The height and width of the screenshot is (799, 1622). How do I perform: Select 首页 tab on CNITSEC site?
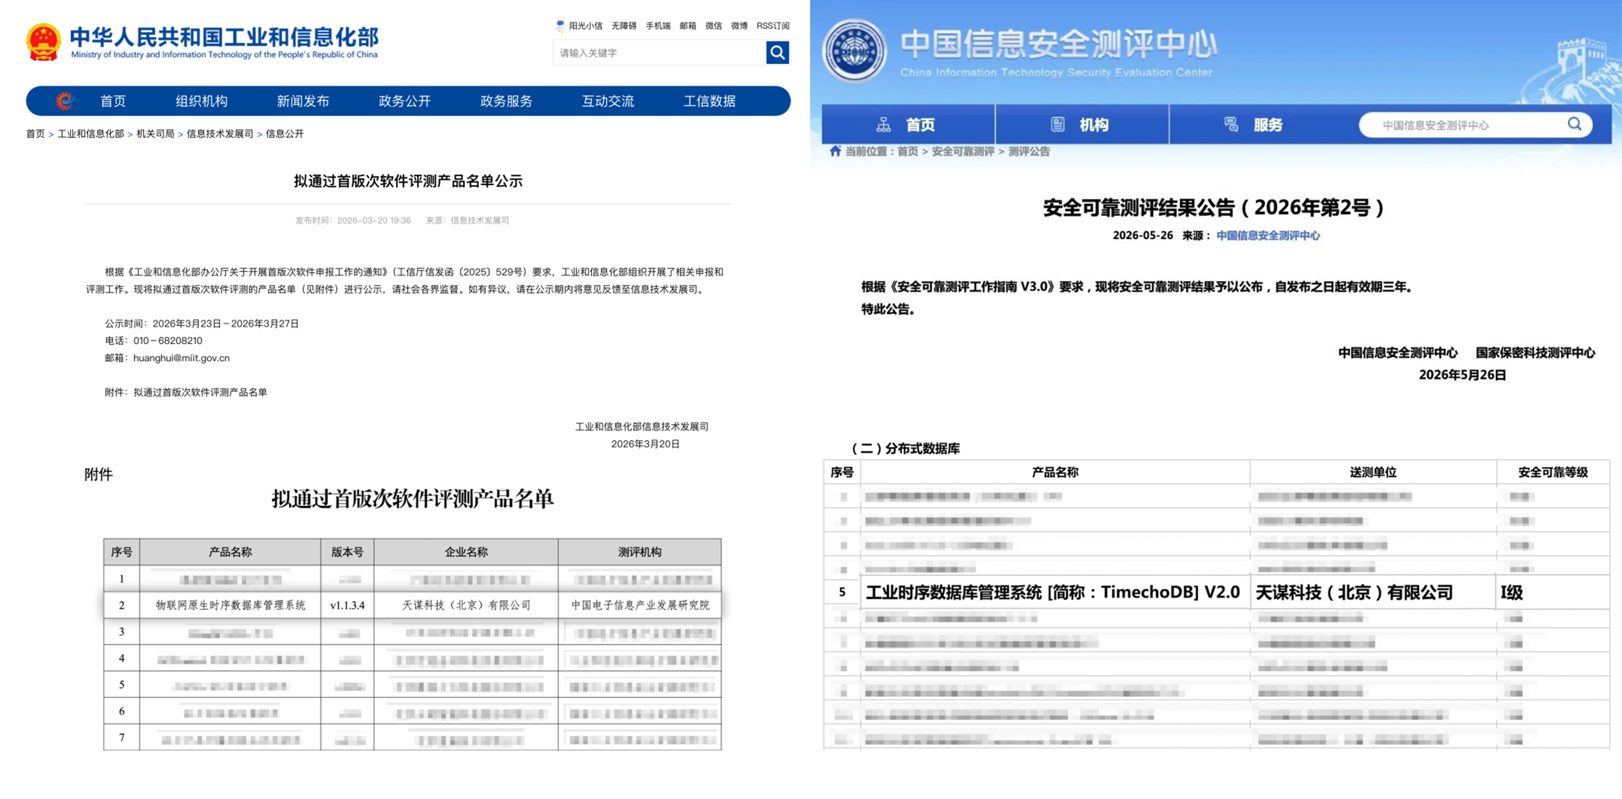pyautogui.click(x=909, y=125)
